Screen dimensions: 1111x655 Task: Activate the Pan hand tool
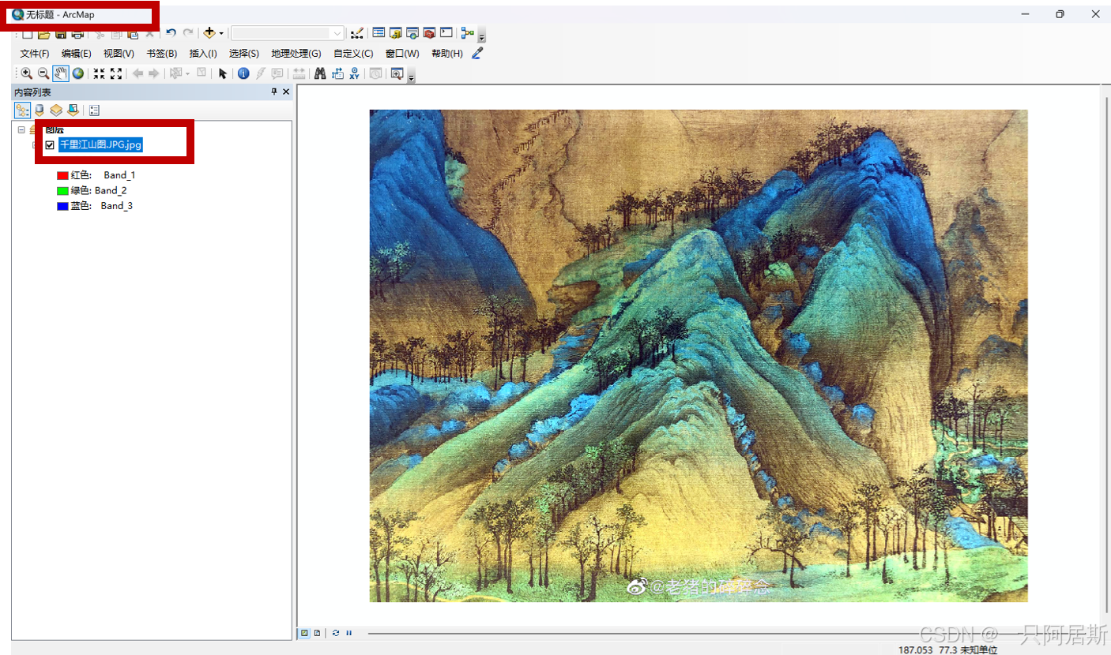(x=61, y=73)
